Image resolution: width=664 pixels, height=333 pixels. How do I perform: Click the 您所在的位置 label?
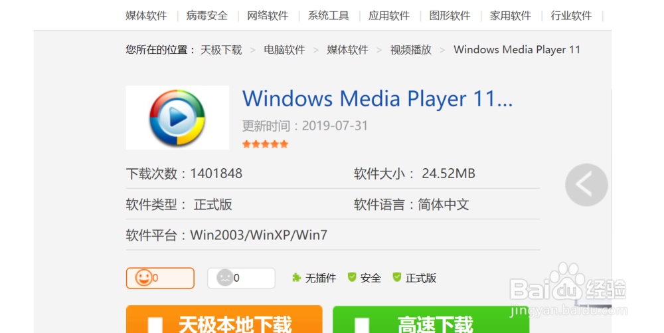(160, 50)
